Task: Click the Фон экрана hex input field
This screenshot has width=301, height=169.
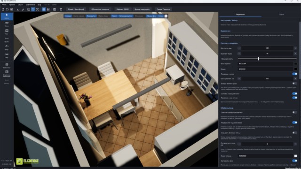Action: 265,64
